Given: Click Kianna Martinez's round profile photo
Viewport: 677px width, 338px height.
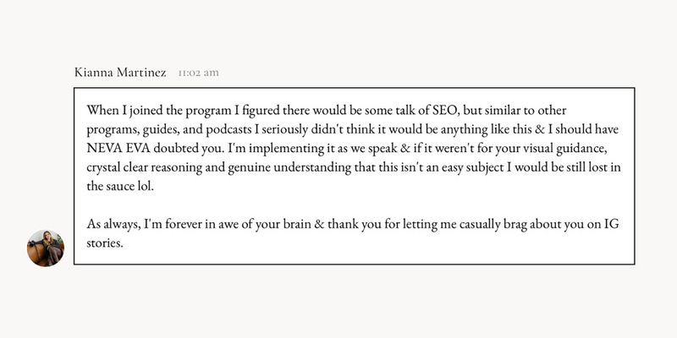Looking at the screenshot, I should (46, 248).
